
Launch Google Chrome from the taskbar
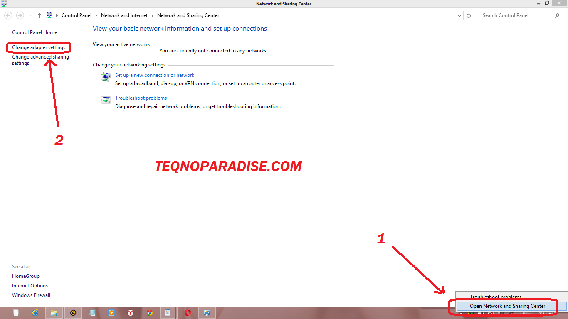click(x=149, y=312)
